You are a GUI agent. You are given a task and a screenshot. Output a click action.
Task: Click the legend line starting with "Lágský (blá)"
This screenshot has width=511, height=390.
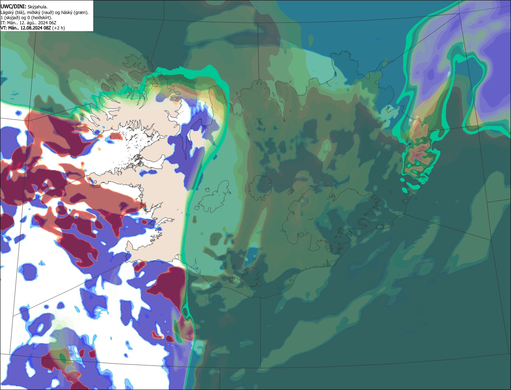45,12
